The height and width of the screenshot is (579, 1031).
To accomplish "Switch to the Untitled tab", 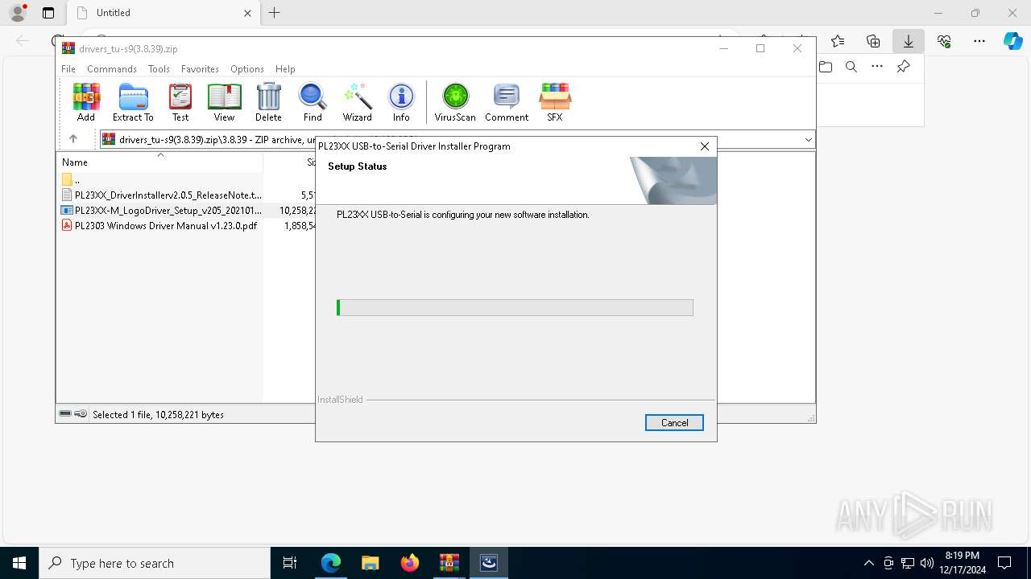I will [163, 13].
